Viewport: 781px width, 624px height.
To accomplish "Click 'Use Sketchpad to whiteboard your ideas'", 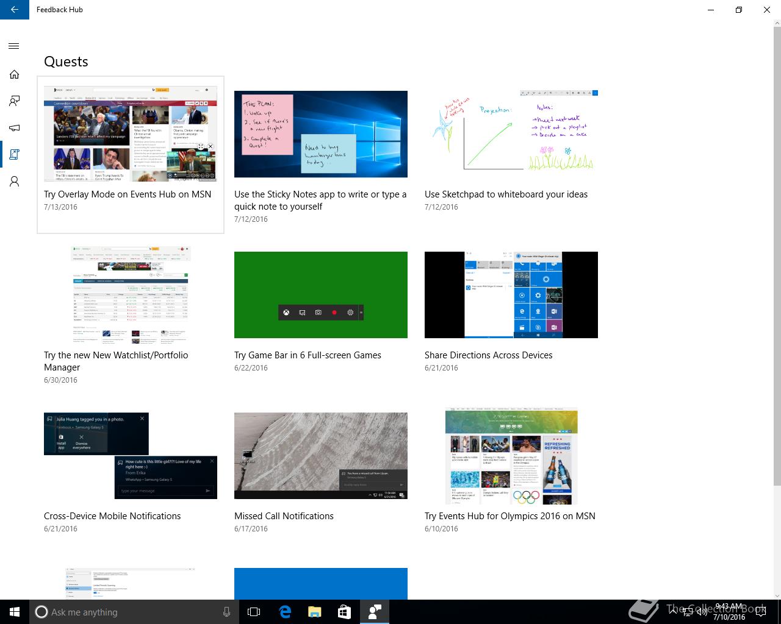I will (506, 194).
